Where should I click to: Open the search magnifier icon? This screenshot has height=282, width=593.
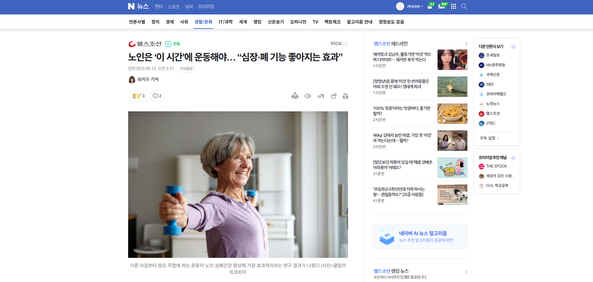tap(464, 6)
